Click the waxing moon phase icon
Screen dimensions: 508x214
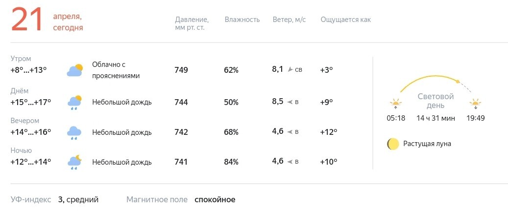click(393, 144)
